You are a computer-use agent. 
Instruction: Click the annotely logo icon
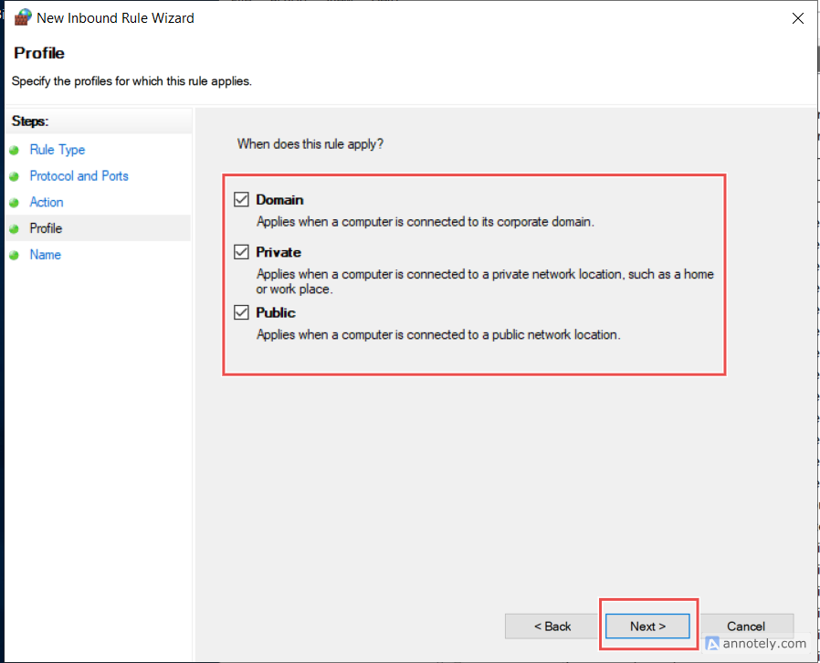pyautogui.click(x=715, y=643)
